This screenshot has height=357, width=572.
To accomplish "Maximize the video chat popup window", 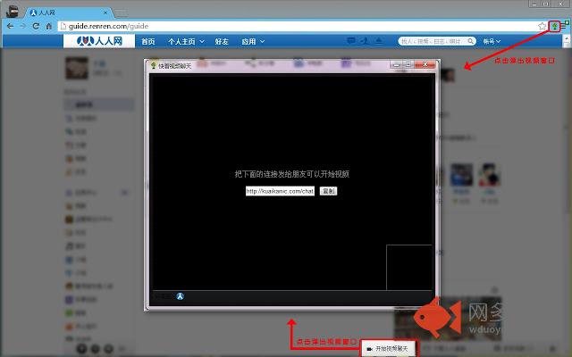I will point(408,65).
